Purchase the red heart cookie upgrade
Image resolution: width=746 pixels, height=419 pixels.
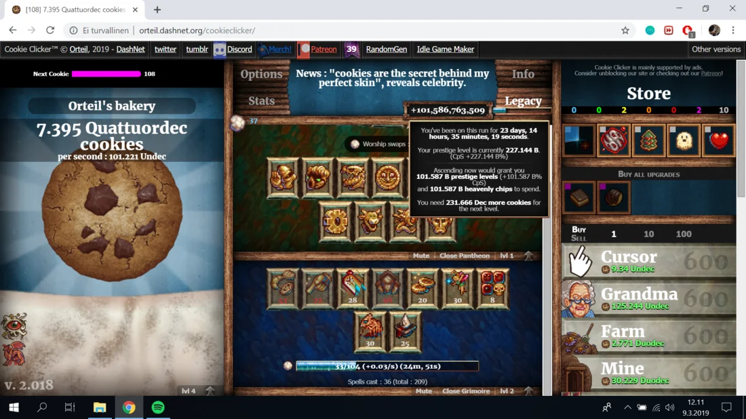coord(718,141)
